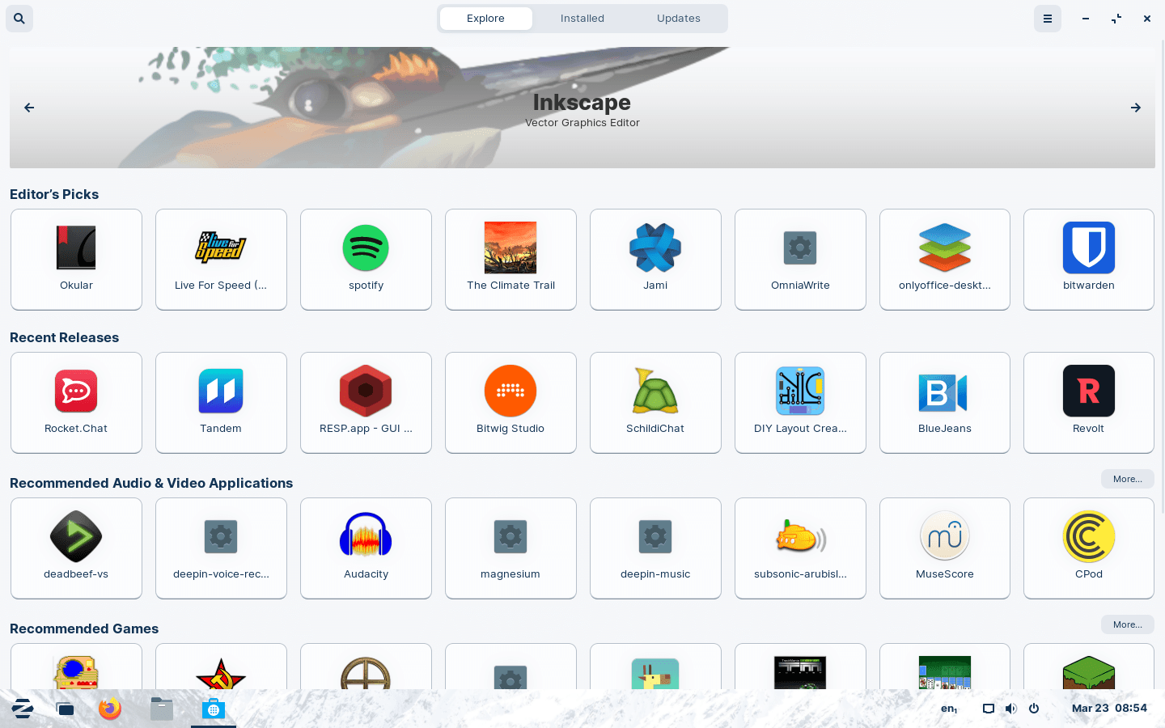
Task: Open the volume tray icon
Action: [1011, 709]
